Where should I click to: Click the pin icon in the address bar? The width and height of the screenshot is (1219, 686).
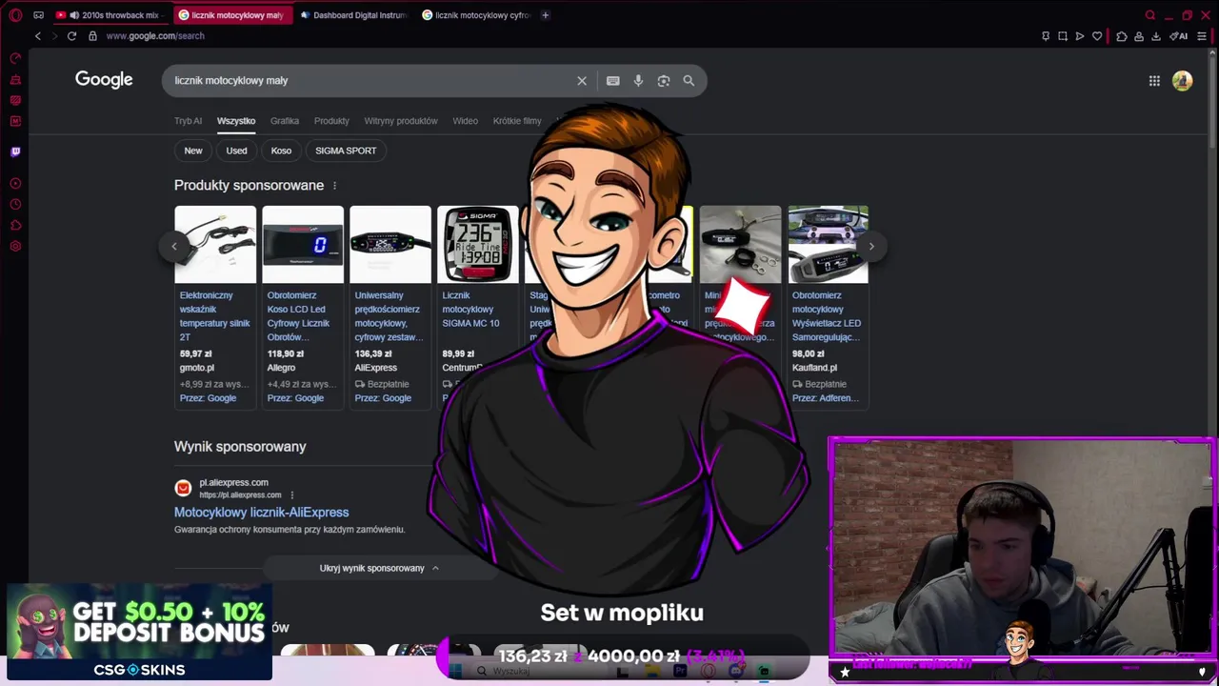[x=1046, y=36]
